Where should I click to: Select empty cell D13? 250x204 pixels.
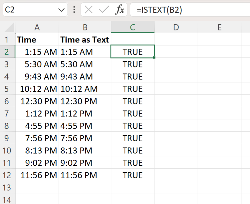coord(176,187)
